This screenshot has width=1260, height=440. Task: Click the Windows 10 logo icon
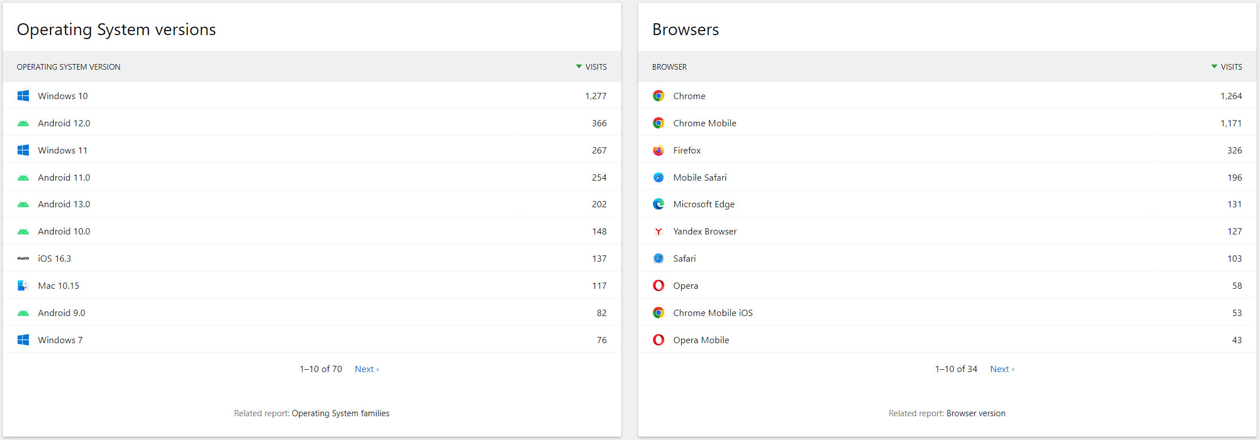point(23,96)
